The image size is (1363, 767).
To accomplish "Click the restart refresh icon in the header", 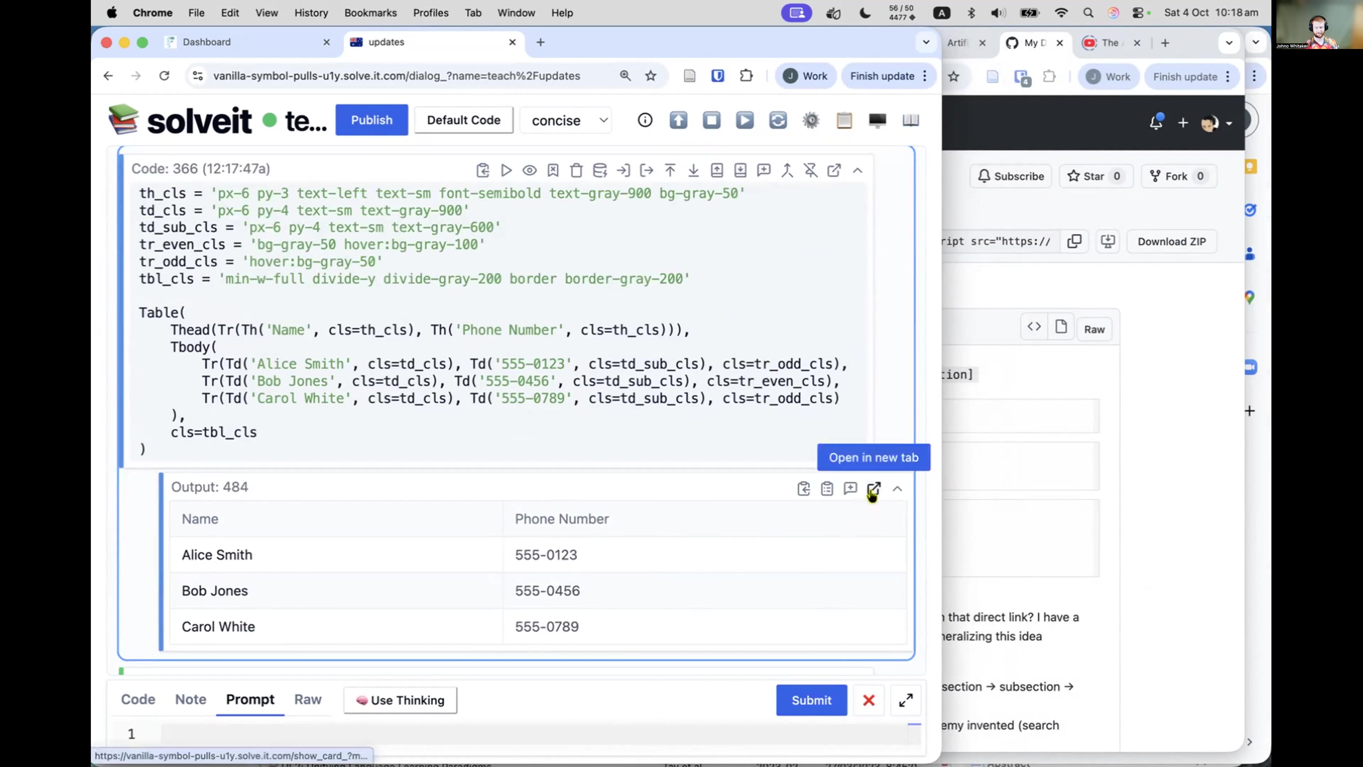I will pyautogui.click(x=777, y=121).
